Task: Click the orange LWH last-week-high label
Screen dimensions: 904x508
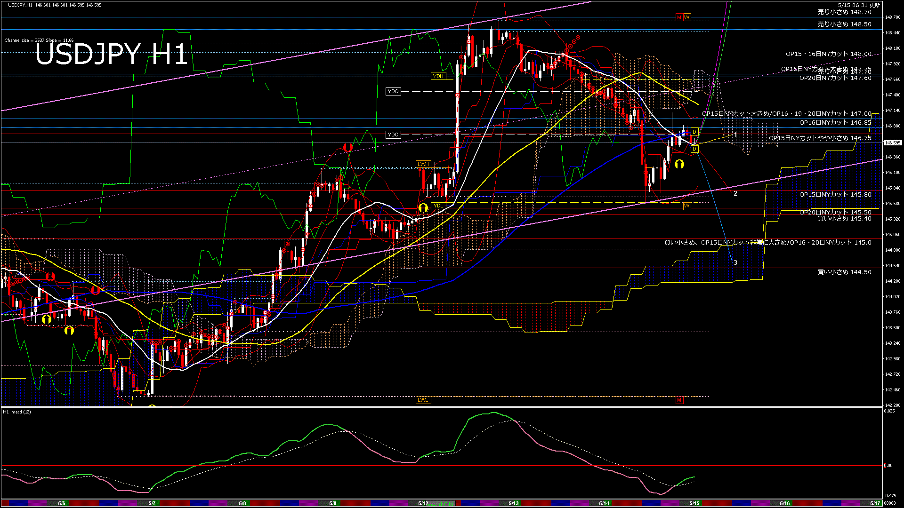Action: tap(423, 164)
